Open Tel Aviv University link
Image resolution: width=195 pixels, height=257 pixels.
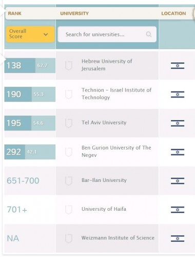(x=104, y=122)
